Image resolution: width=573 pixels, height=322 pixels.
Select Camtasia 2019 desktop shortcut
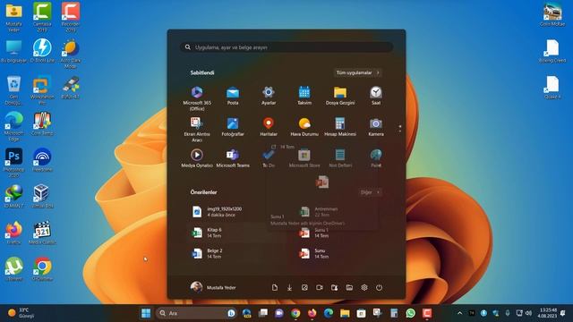(42, 17)
